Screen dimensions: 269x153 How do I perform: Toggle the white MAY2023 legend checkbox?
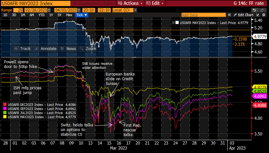pos(177,23)
